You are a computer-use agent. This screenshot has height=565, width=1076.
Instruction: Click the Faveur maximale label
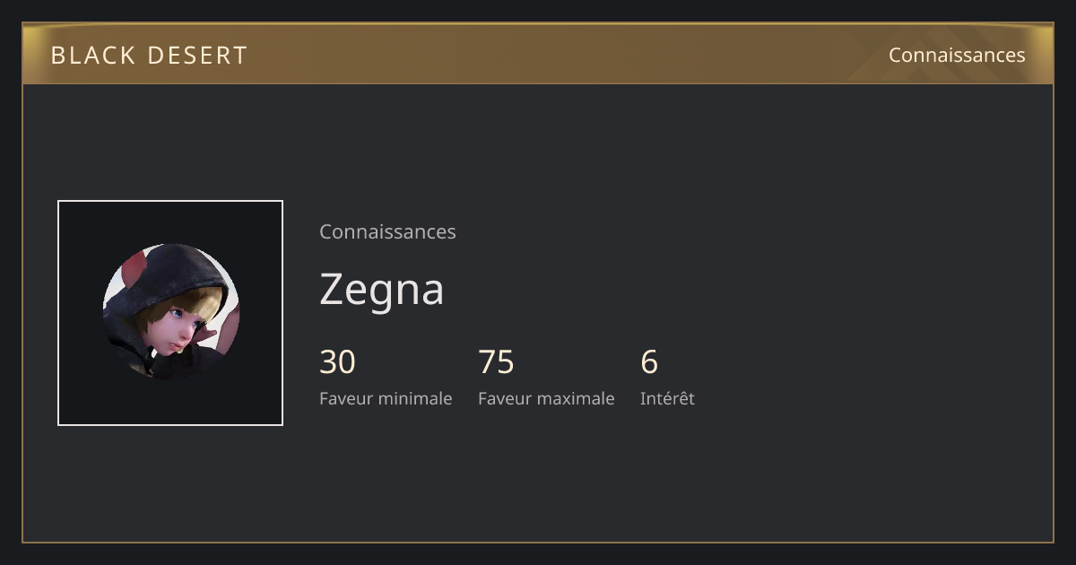pos(546,398)
